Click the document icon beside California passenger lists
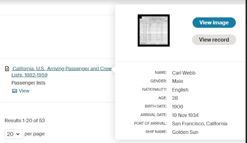This screenshot has width=247, height=143. (x=7, y=69)
